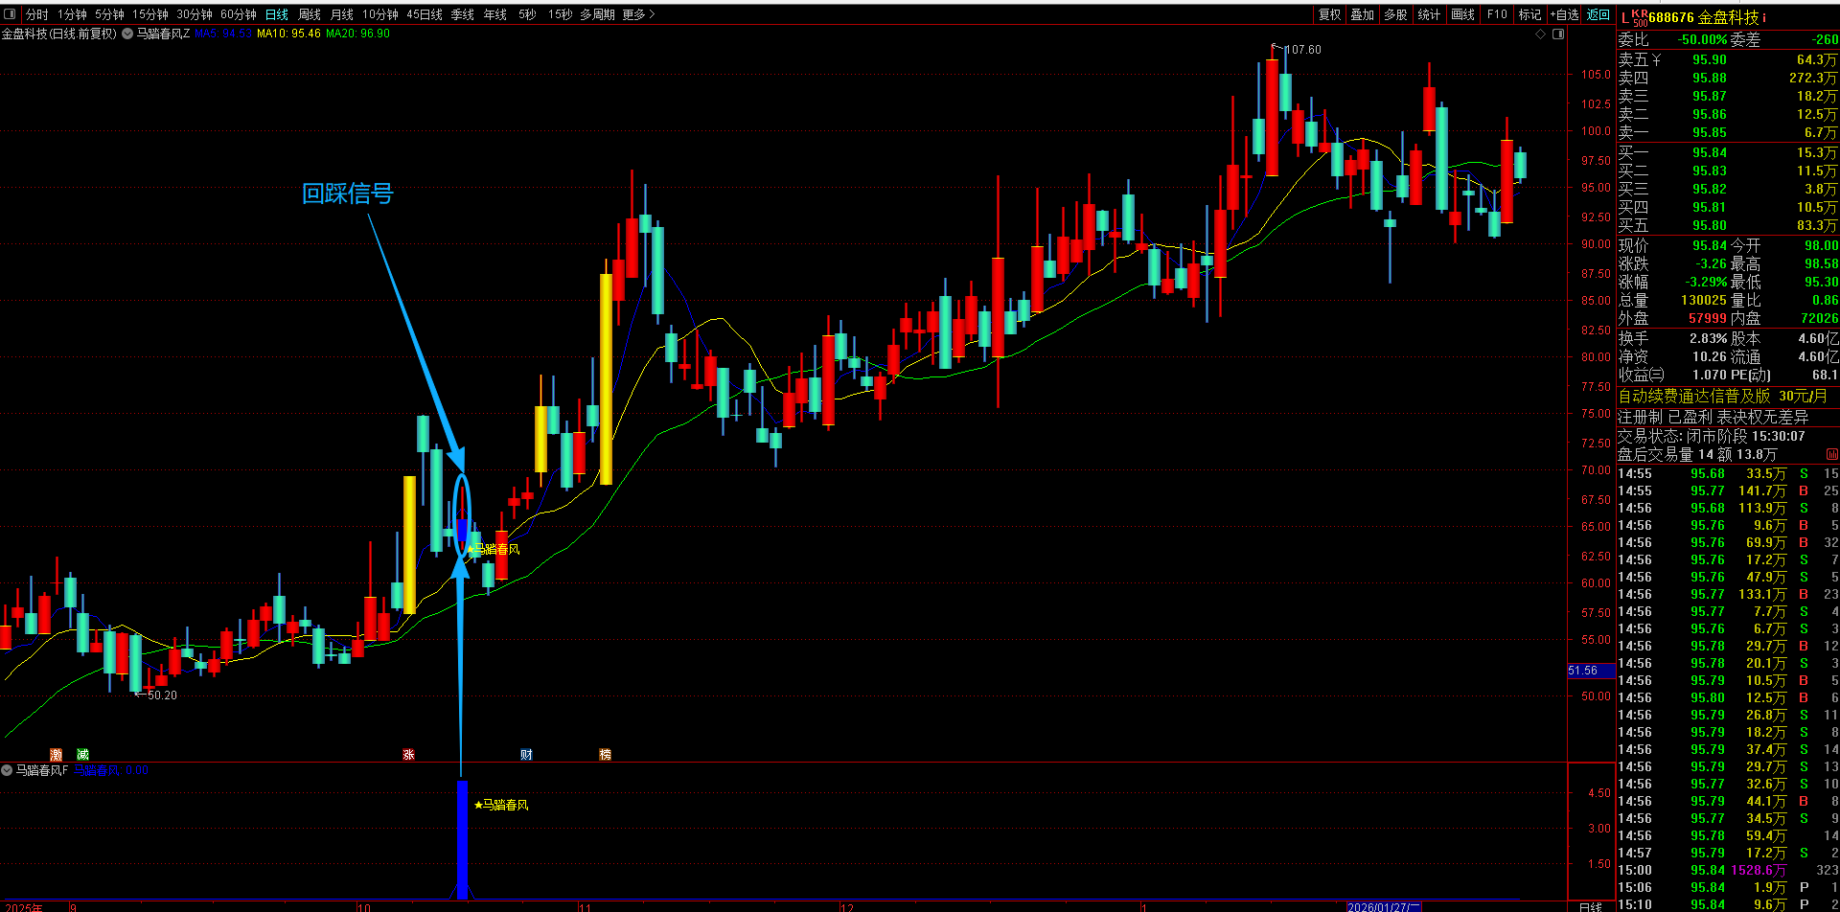
Task: Click the blue signal bar in sub-chart
Action: tap(462, 840)
